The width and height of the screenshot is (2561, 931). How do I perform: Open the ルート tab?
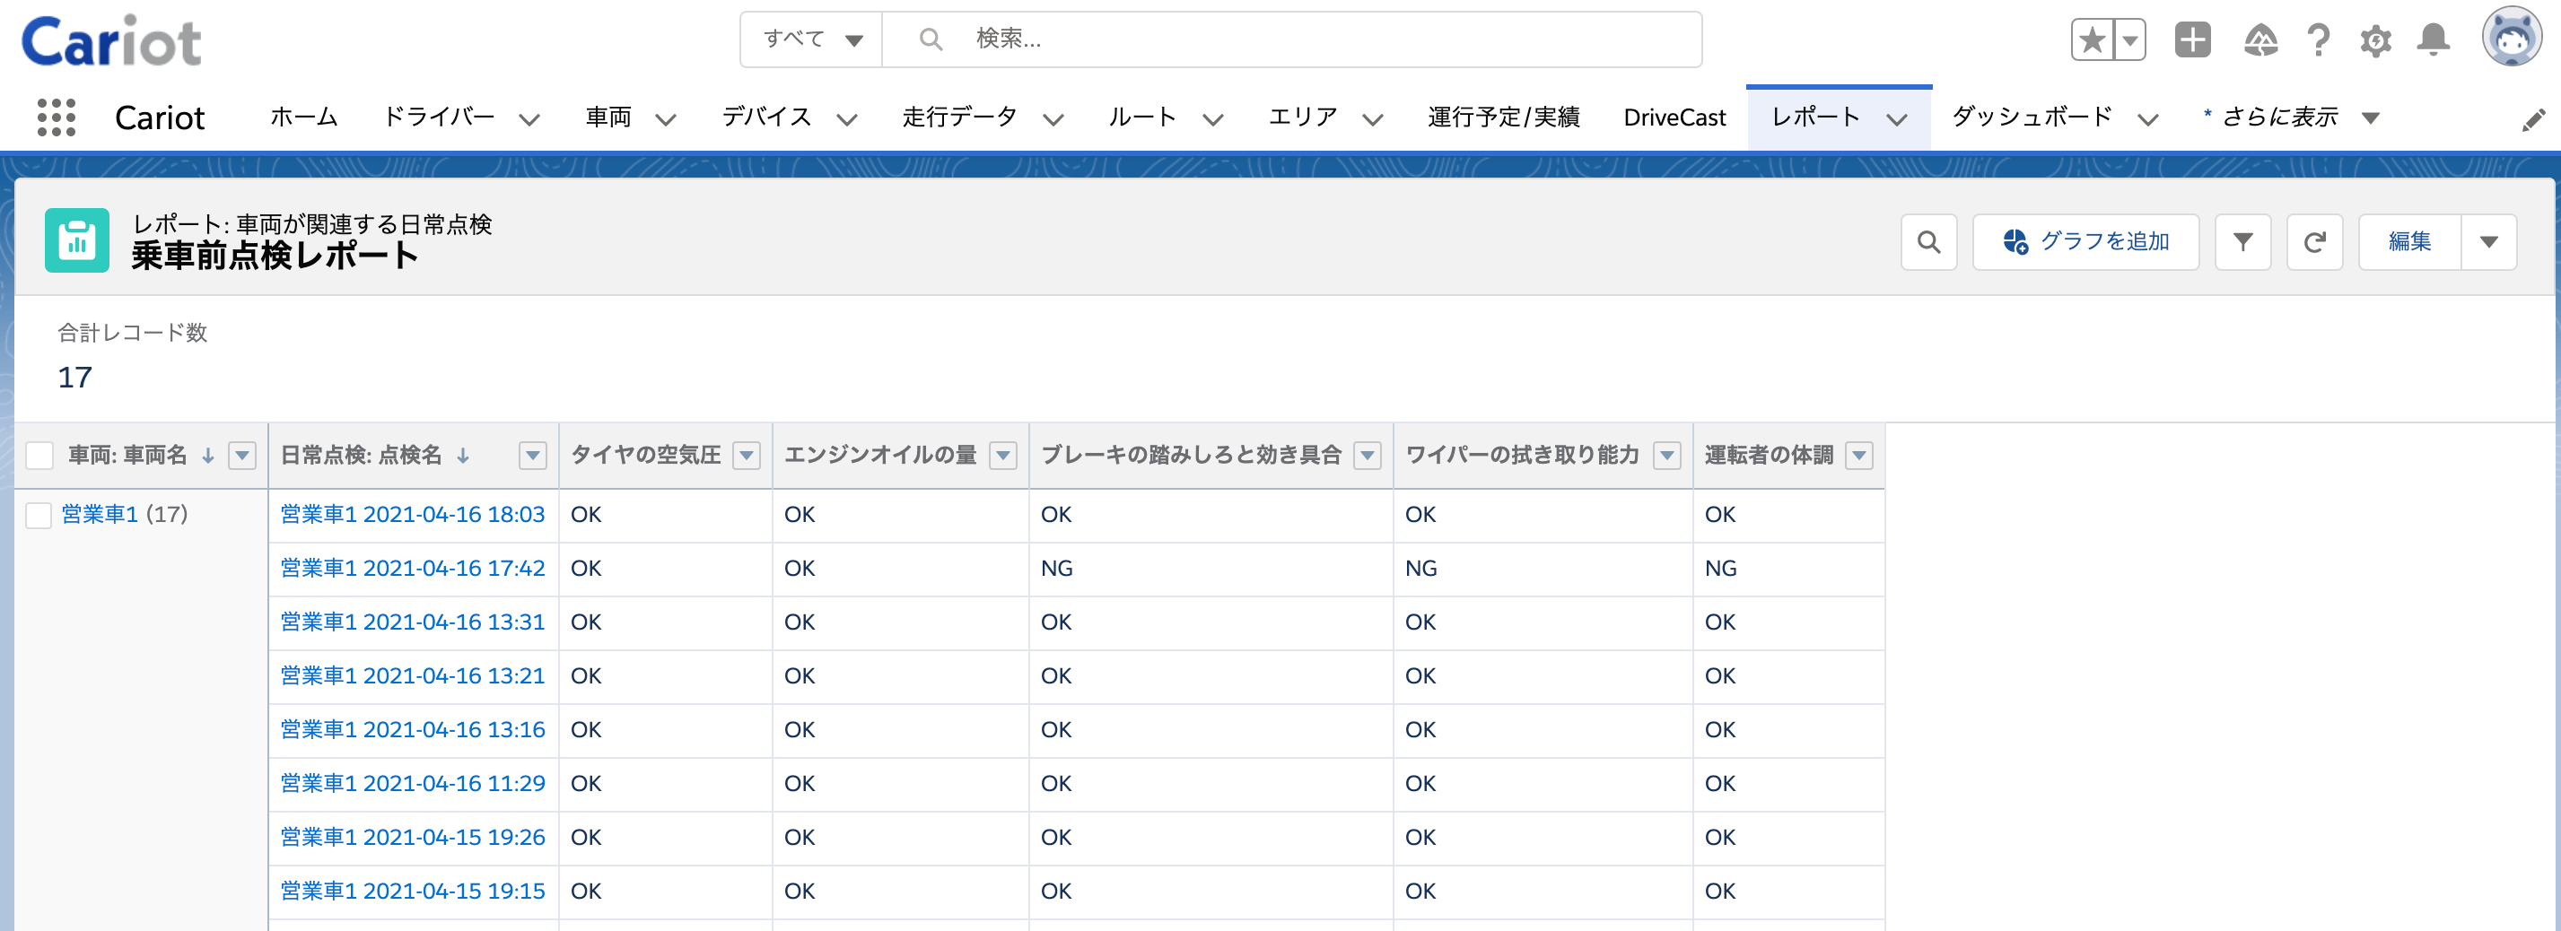[1143, 117]
